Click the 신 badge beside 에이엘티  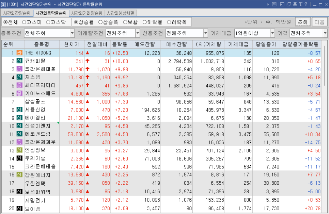19,118
